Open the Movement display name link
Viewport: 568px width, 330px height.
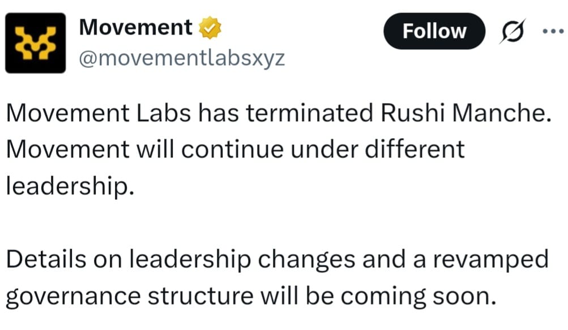(x=135, y=28)
